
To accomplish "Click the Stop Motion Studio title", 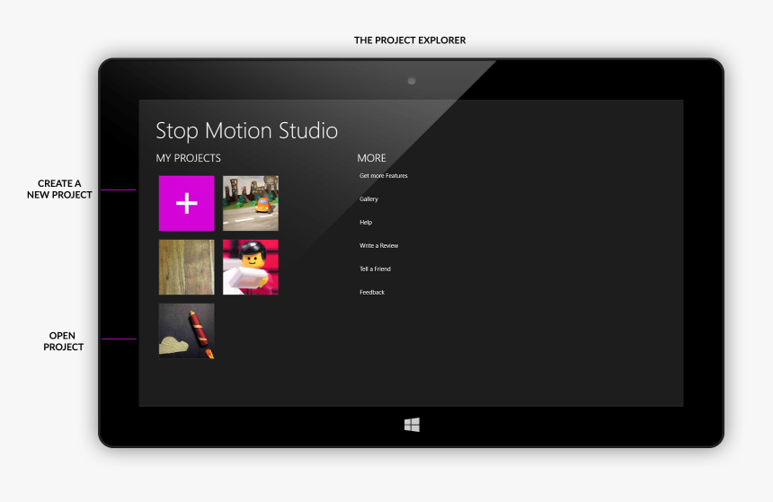I will tap(246, 131).
